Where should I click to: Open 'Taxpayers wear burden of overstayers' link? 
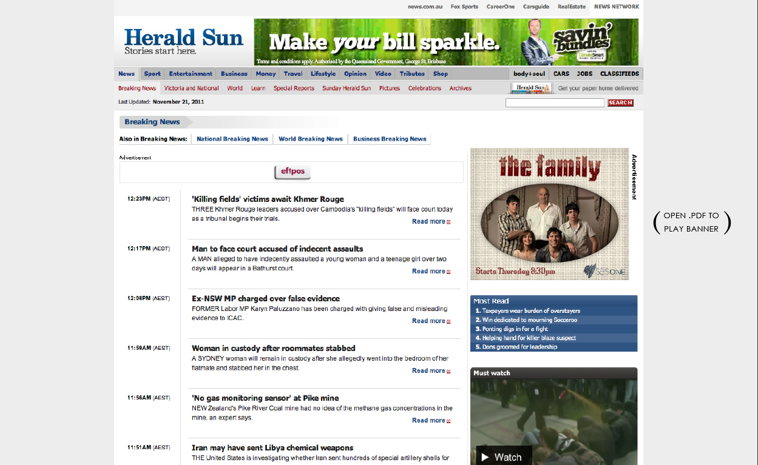click(x=531, y=311)
